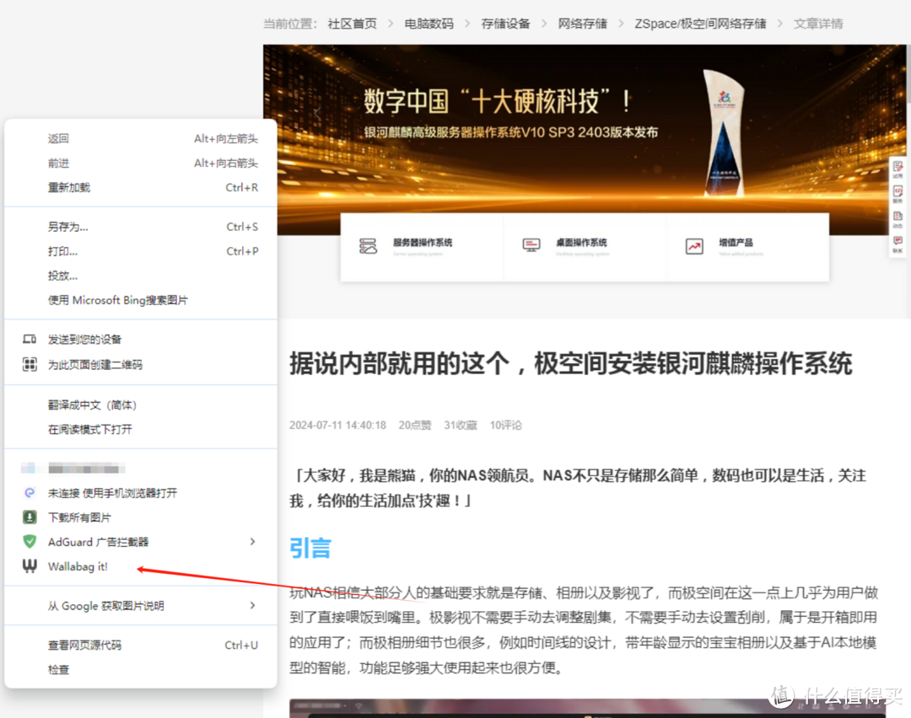Open 查看网页源代码 from context menu
The height and width of the screenshot is (718, 911).
click(x=84, y=646)
